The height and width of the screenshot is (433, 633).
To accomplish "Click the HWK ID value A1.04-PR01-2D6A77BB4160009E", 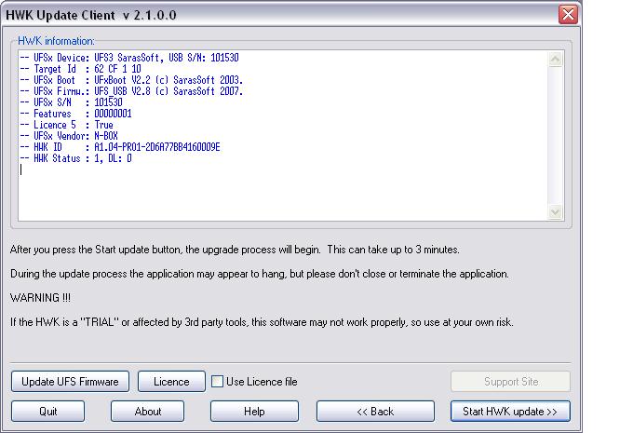I will [x=157, y=147].
